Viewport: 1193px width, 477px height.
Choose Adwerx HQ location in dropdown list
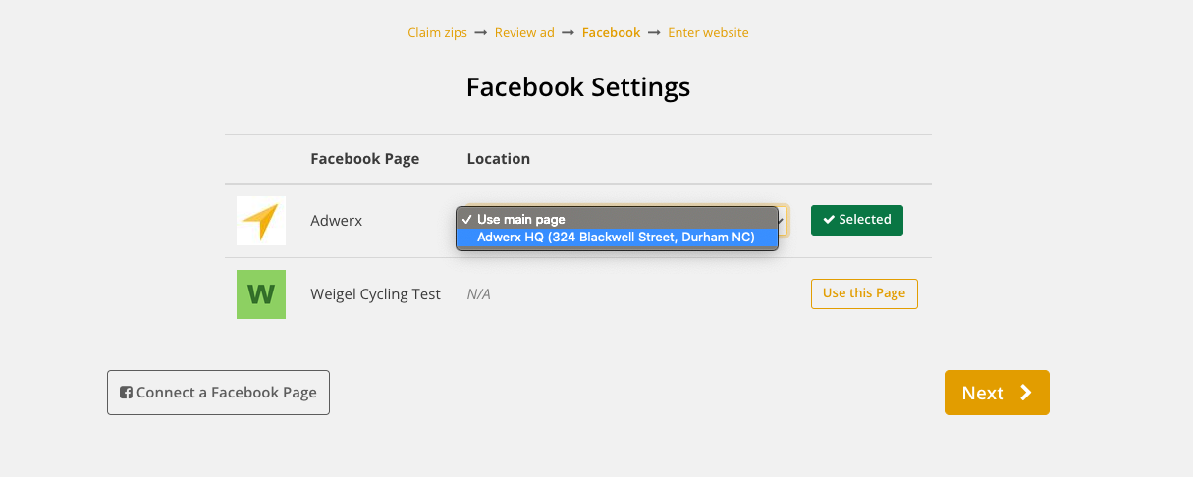[617, 237]
